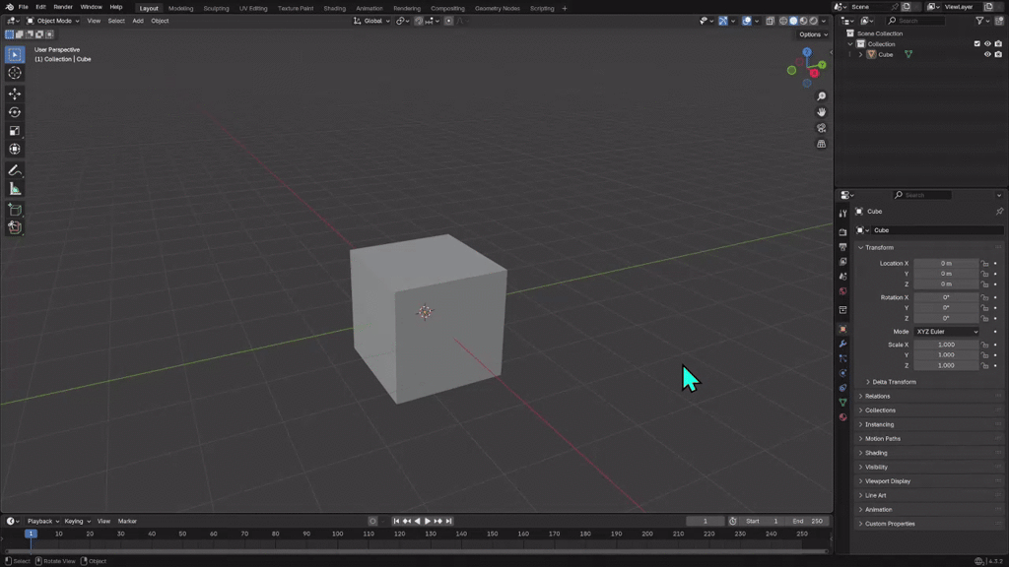Toggle viewport overlays button
This screenshot has width=1009, height=567.
(x=747, y=21)
